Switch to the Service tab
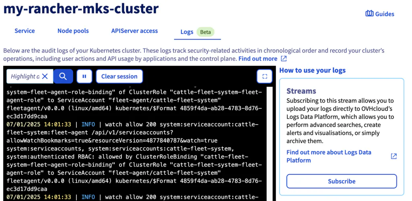 pos(25,31)
